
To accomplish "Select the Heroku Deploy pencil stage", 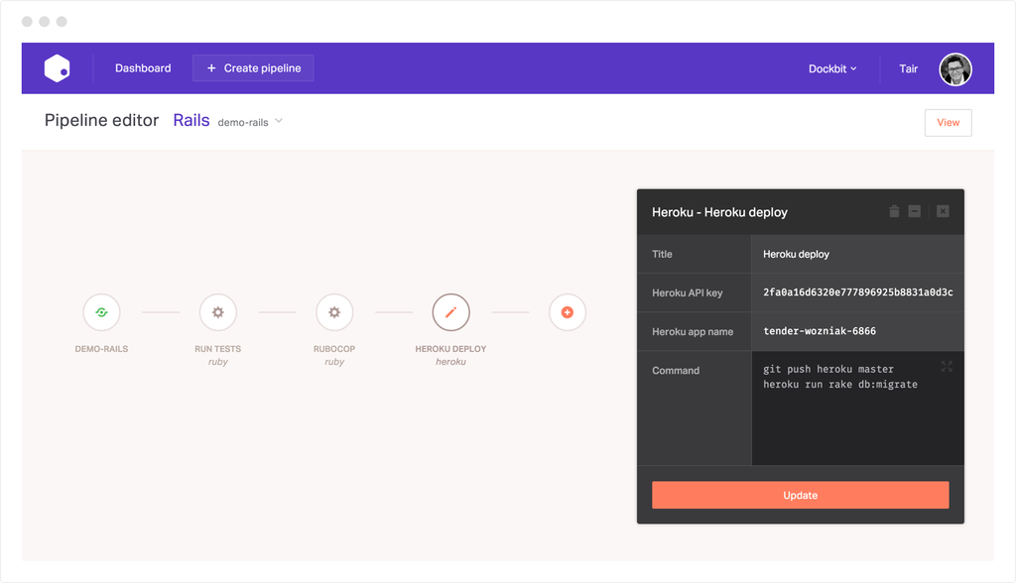I will pos(451,312).
